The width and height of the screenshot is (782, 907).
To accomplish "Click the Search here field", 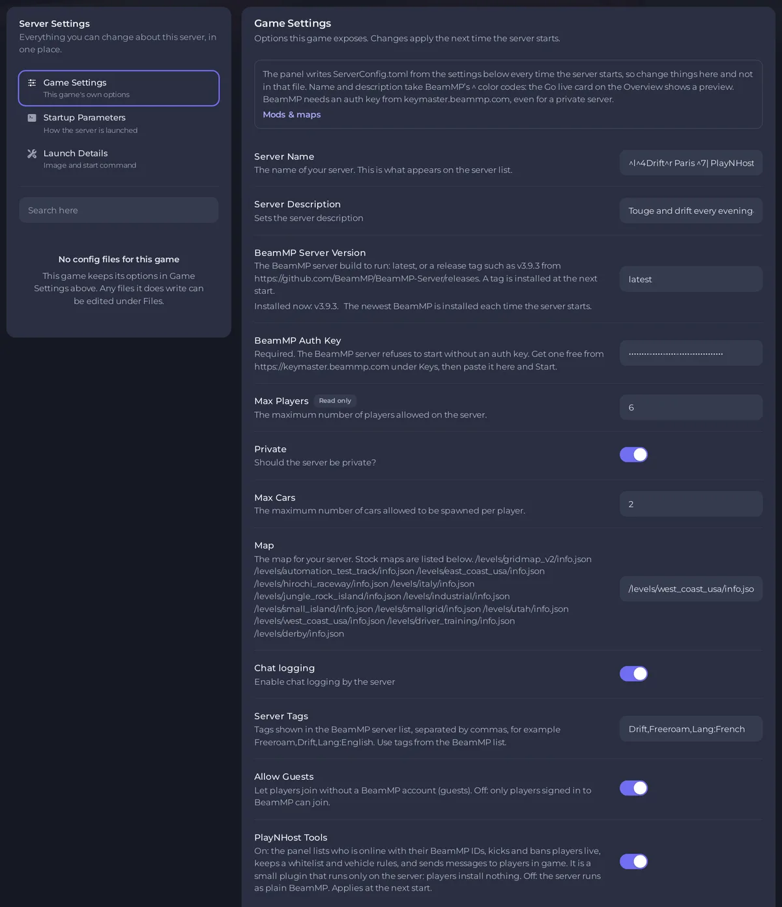I will pos(119,210).
